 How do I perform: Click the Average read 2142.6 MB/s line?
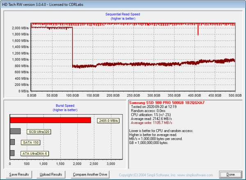150,118
